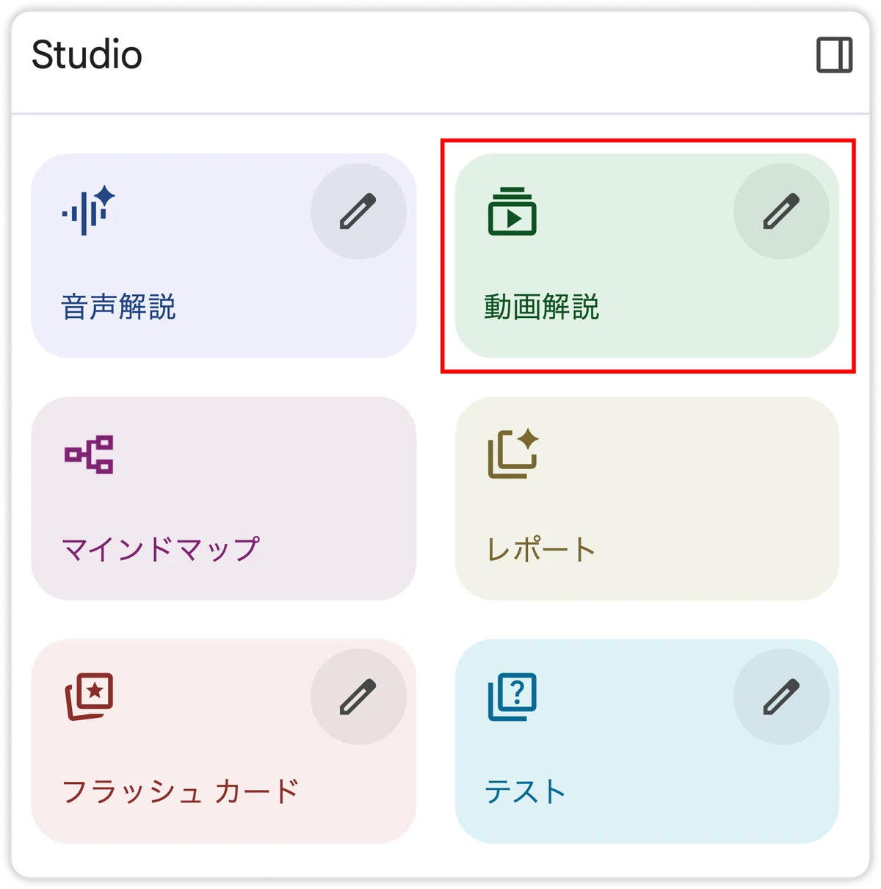Image resolution: width=881 pixels, height=889 pixels.
Task: Customize テスト using pencil icon
Action: [x=781, y=697]
